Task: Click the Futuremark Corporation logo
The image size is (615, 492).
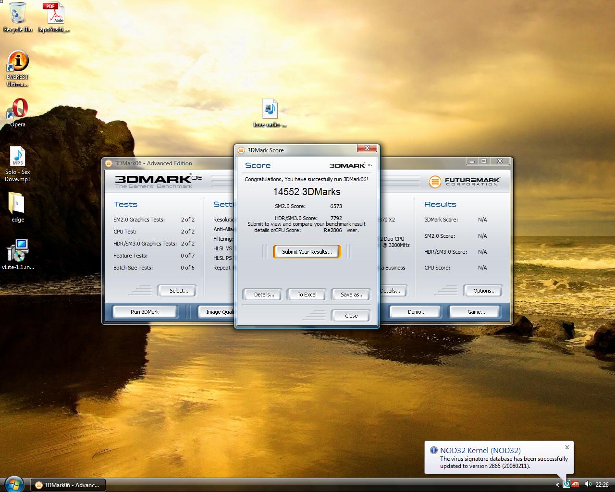Action: [464, 182]
